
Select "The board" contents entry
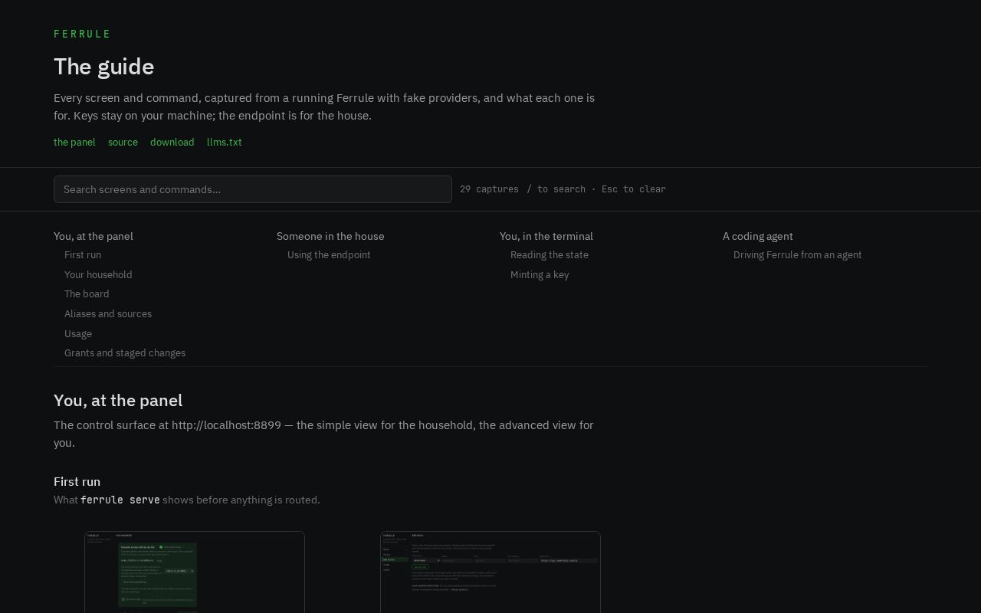pos(87,294)
